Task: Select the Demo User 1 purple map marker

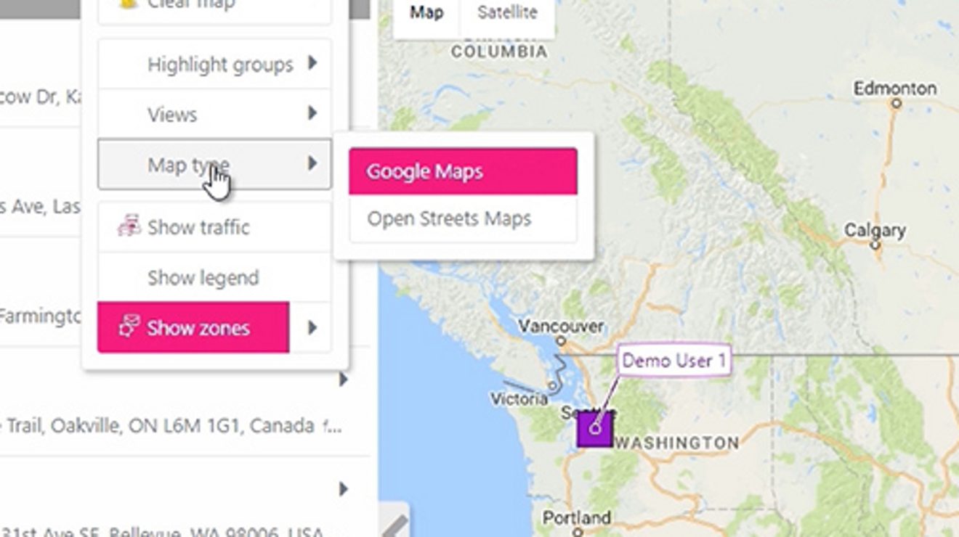Action: click(x=594, y=430)
